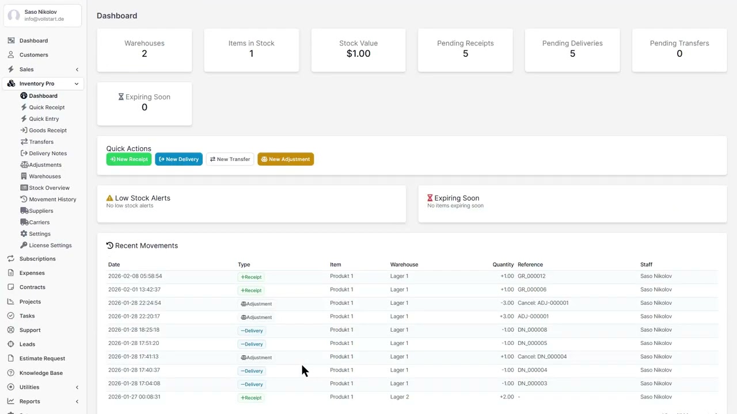Screen dimensions: 737x414
Task: Click the Receipt badge dated 2026-01-27
Action: (x=251, y=398)
